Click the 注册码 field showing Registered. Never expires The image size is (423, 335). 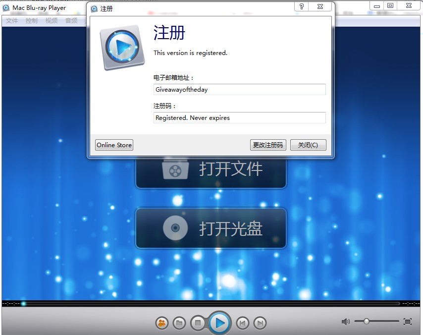click(x=240, y=117)
